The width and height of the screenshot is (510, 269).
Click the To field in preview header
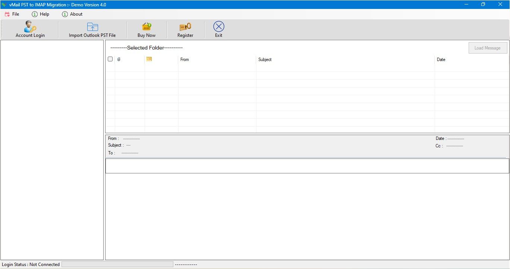pos(123,153)
